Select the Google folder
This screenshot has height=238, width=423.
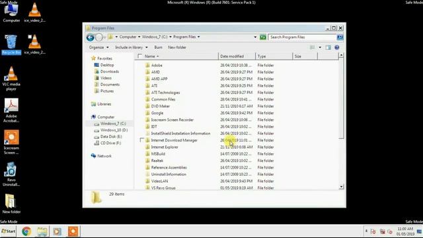157,113
